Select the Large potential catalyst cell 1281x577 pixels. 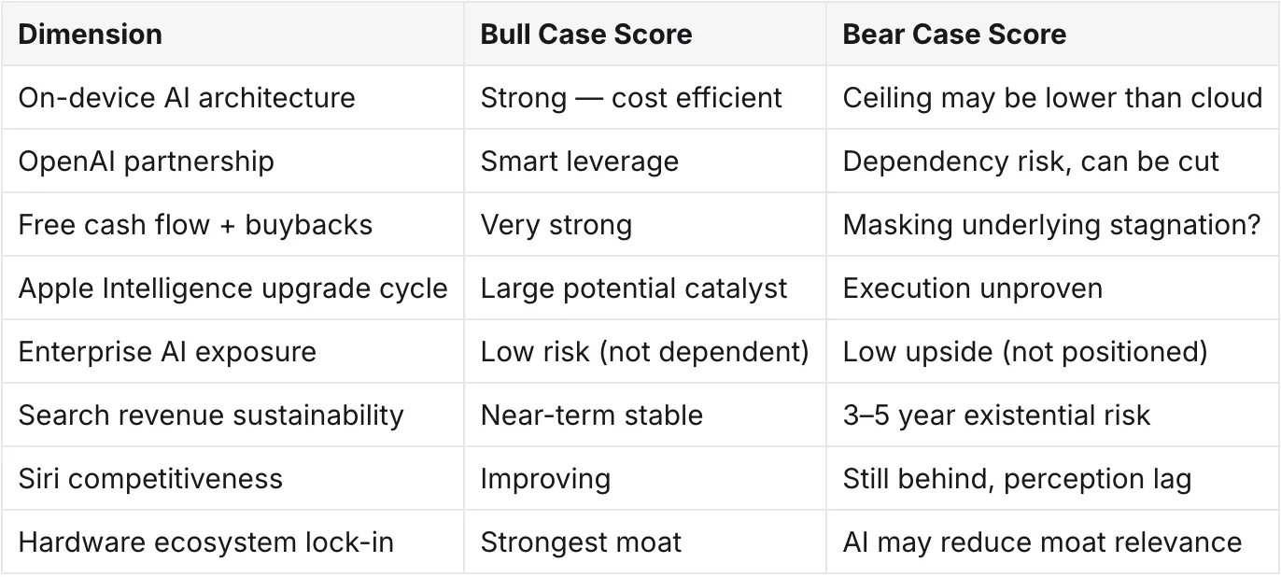tap(645, 288)
